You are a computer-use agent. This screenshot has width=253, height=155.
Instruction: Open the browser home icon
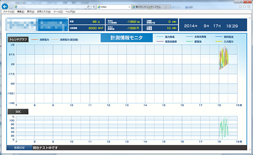240,7
